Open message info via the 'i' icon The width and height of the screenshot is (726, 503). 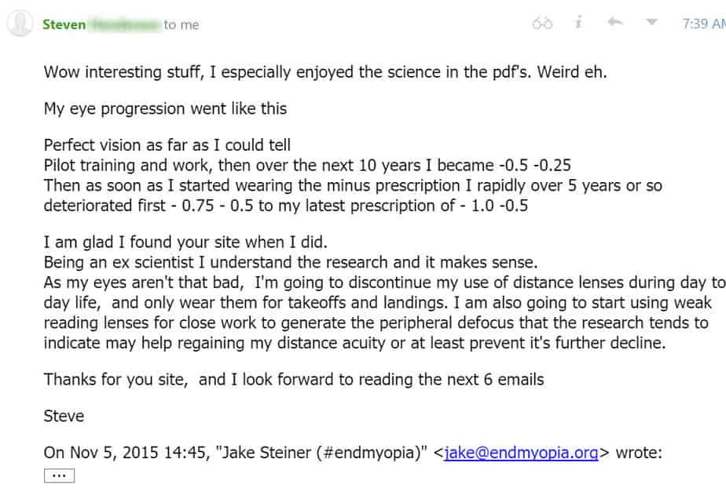point(578,24)
